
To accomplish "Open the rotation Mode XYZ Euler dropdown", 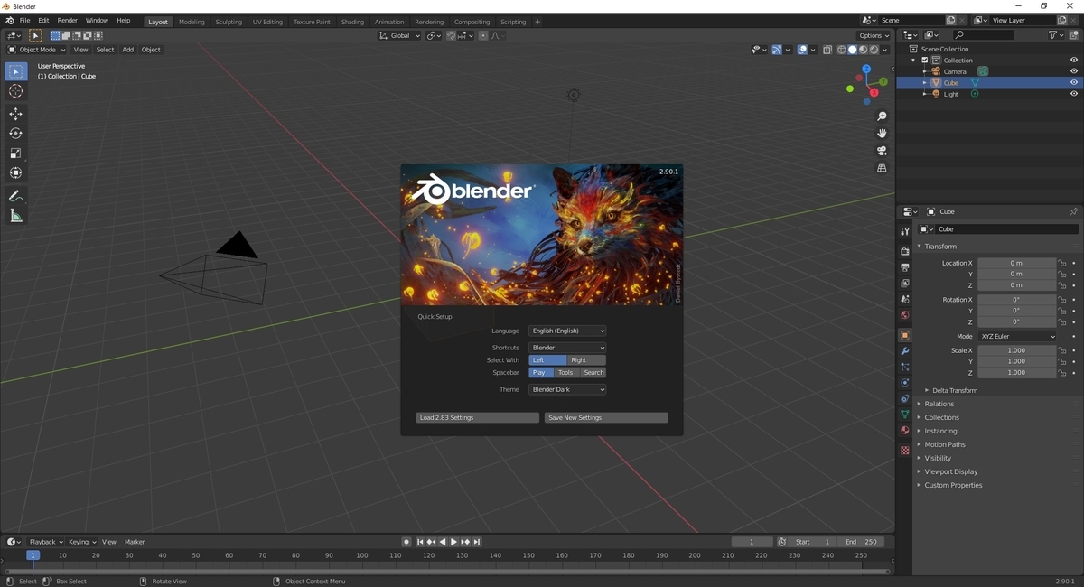I will tap(1017, 336).
